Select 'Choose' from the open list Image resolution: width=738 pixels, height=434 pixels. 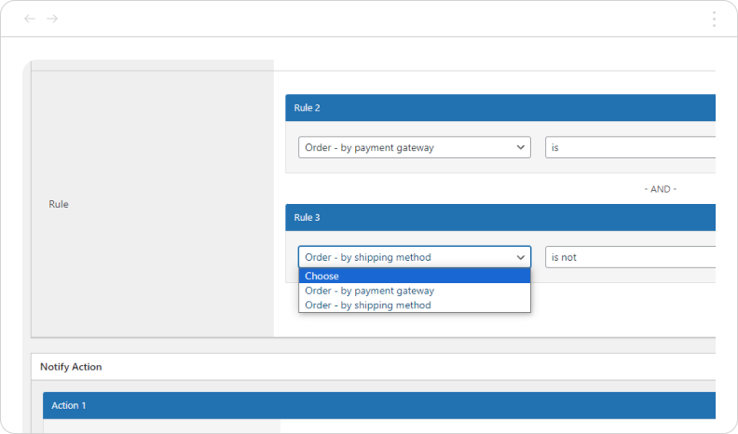click(414, 276)
